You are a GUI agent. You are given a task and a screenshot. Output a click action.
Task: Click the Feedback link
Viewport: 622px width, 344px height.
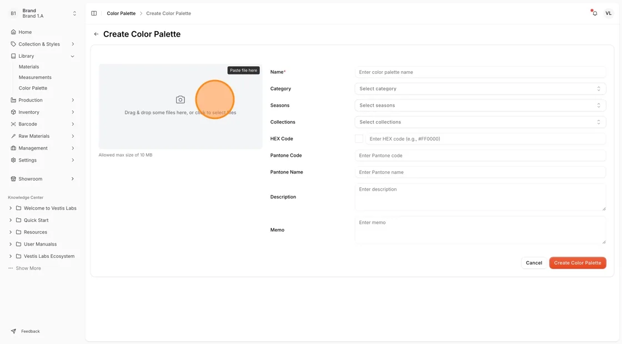pyautogui.click(x=31, y=331)
